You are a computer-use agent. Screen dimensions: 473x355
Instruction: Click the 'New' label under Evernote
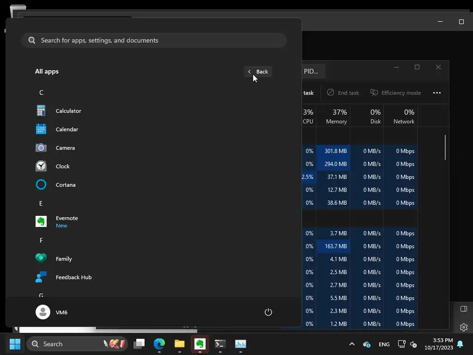click(x=61, y=226)
